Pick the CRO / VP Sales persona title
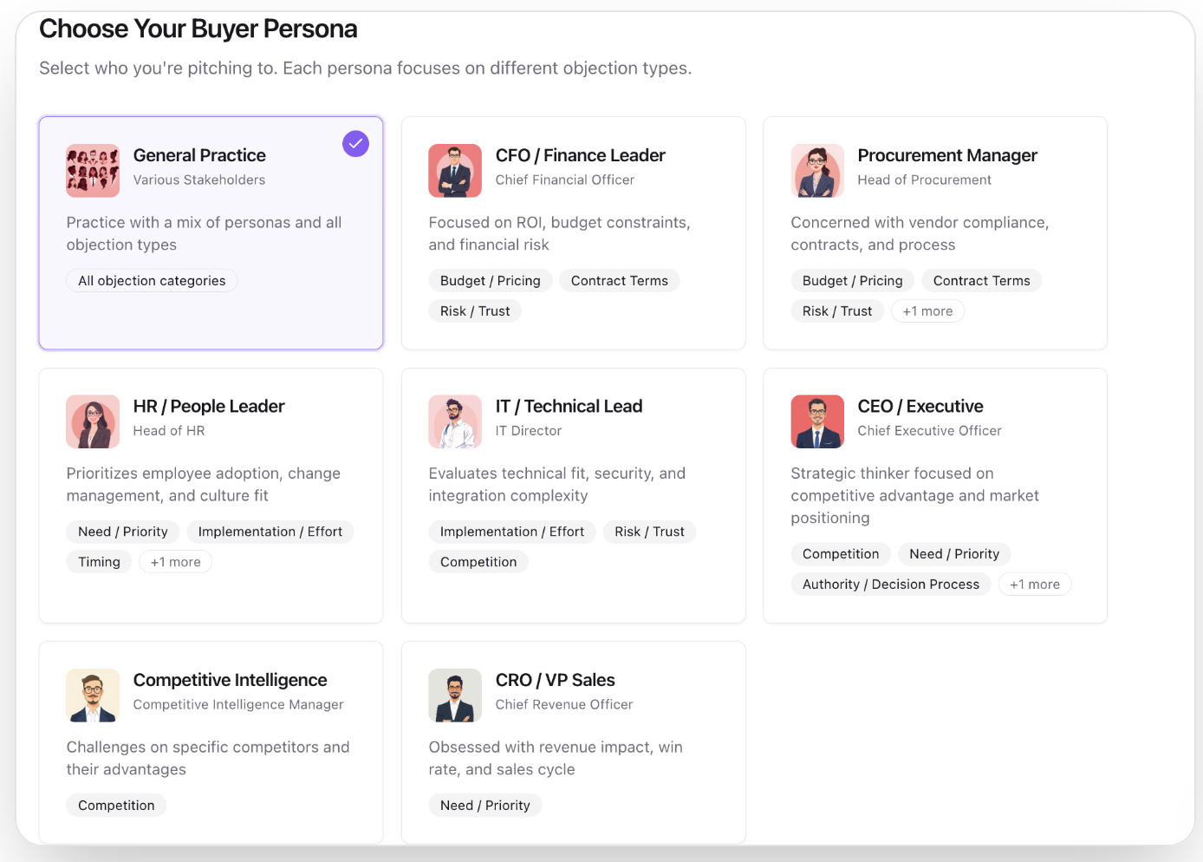The width and height of the screenshot is (1203, 862). point(555,680)
